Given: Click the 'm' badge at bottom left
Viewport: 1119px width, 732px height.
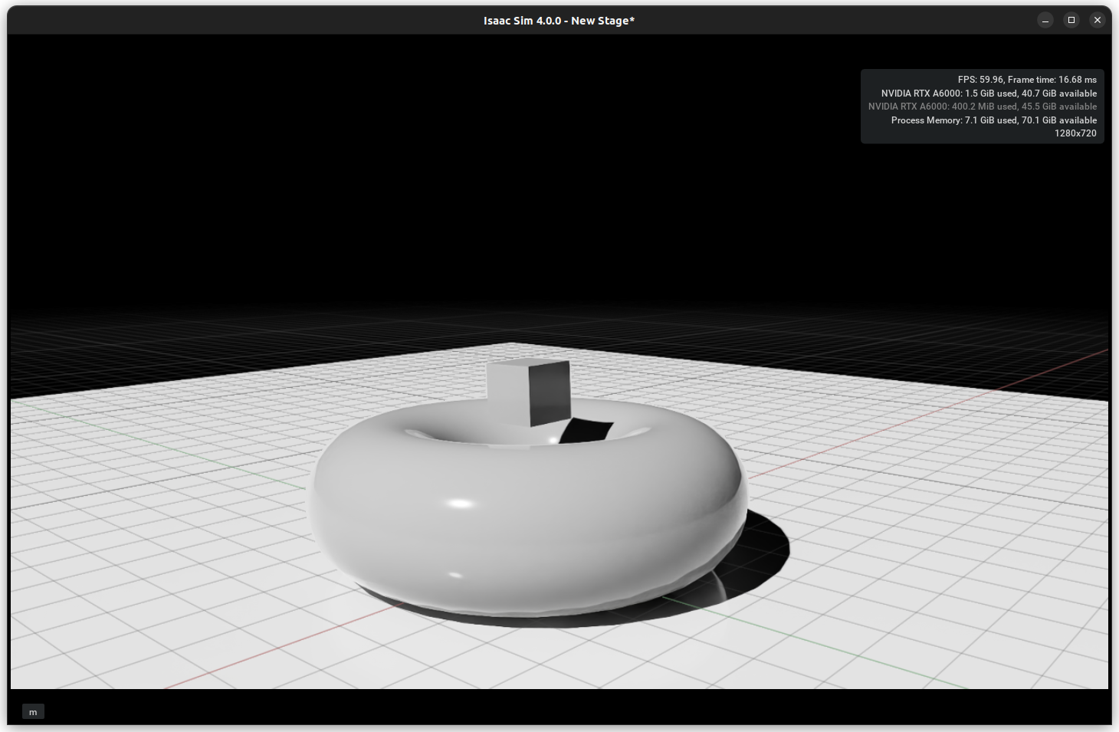Looking at the screenshot, I should pyautogui.click(x=33, y=711).
